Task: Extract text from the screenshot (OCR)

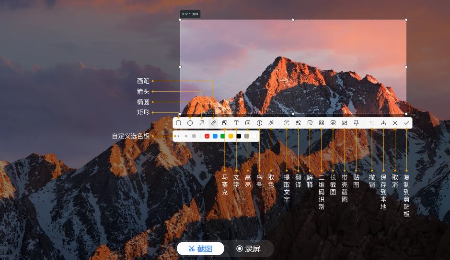Action: coord(287,123)
